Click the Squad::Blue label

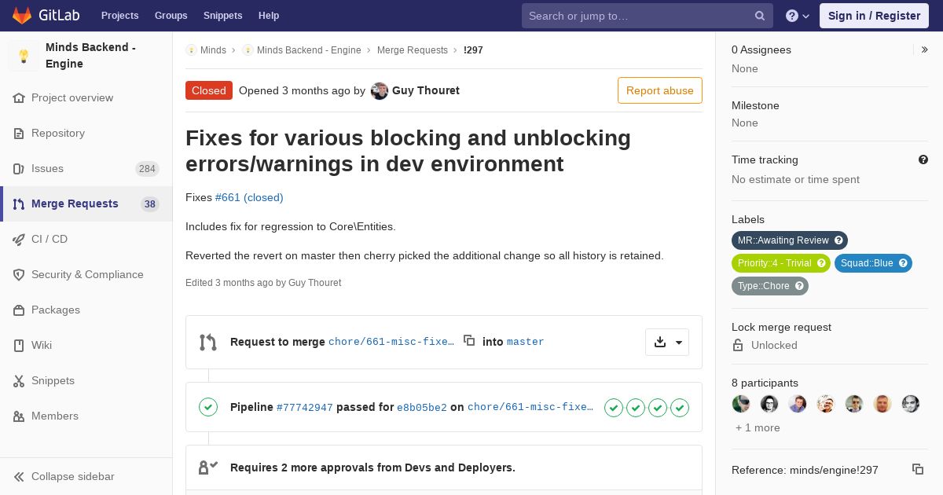pyautogui.click(x=873, y=263)
